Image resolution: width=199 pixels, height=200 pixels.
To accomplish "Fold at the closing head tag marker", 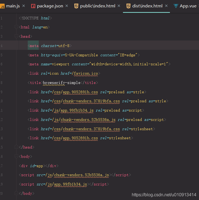I will click(x=16, y=147).
